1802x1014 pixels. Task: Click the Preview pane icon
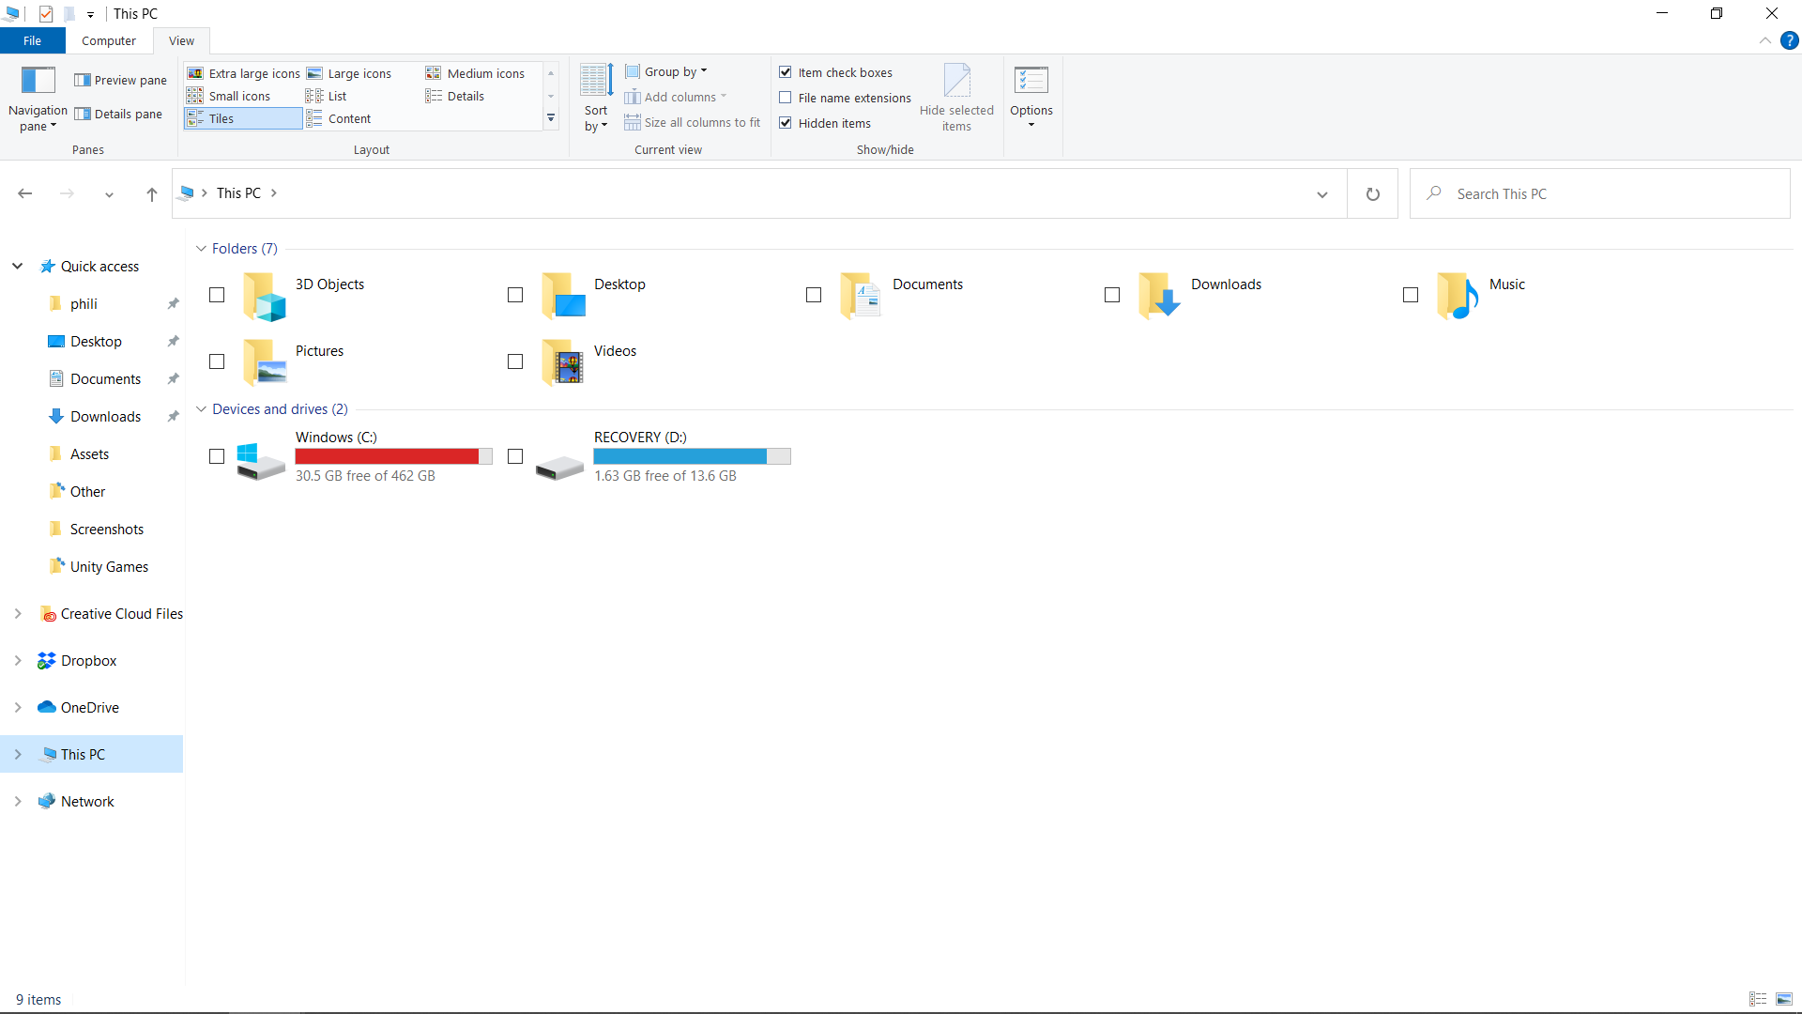click(83, 81)
